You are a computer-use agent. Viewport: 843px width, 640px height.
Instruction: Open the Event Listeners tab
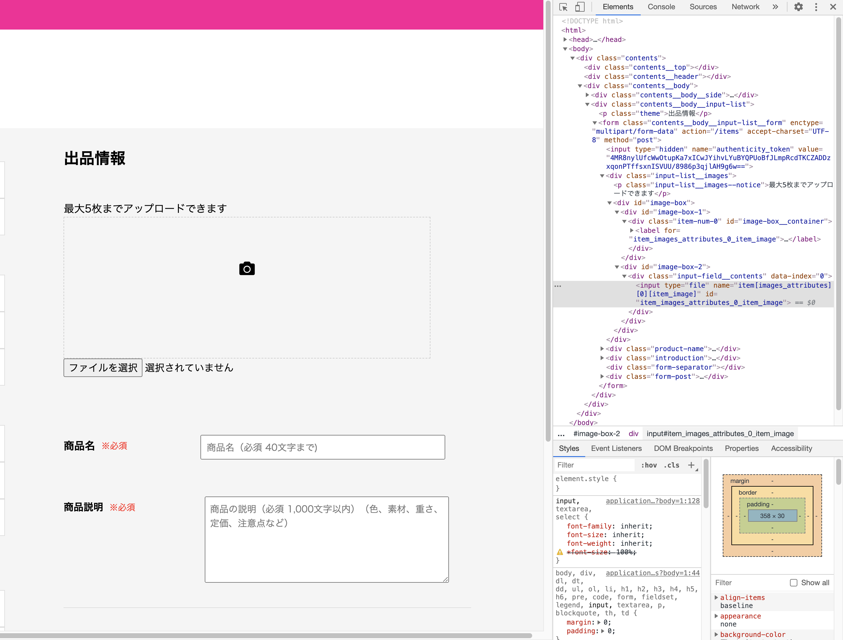pos(616,448)
